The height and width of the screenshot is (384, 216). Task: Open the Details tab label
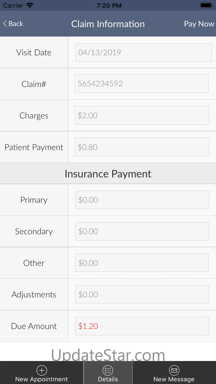(108, 379)
